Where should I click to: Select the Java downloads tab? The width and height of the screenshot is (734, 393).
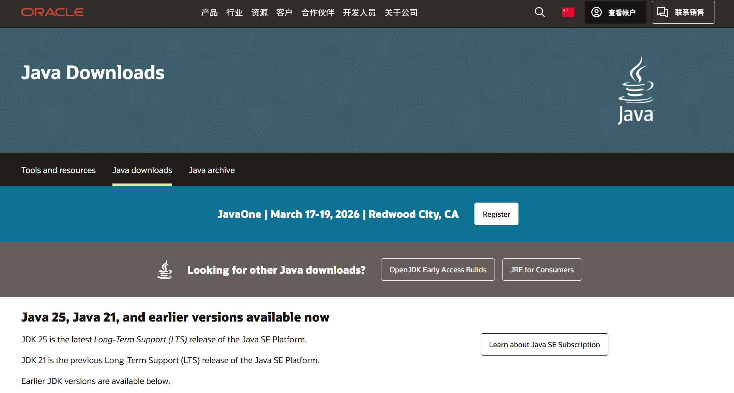[142, 170]
